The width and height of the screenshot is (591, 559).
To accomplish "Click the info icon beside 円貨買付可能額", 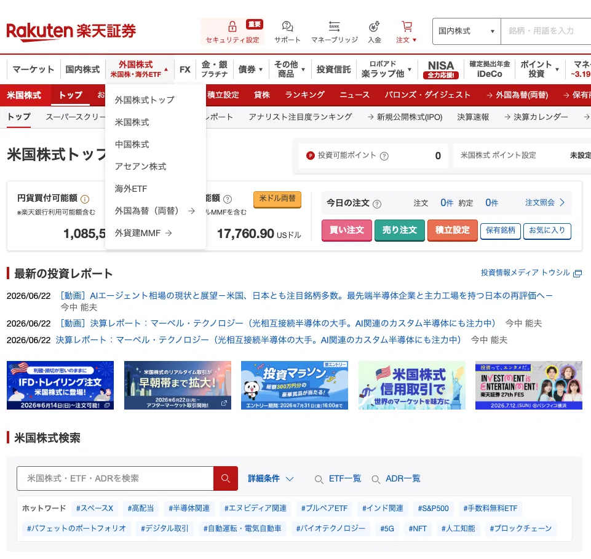I will (x=85, y=199).
